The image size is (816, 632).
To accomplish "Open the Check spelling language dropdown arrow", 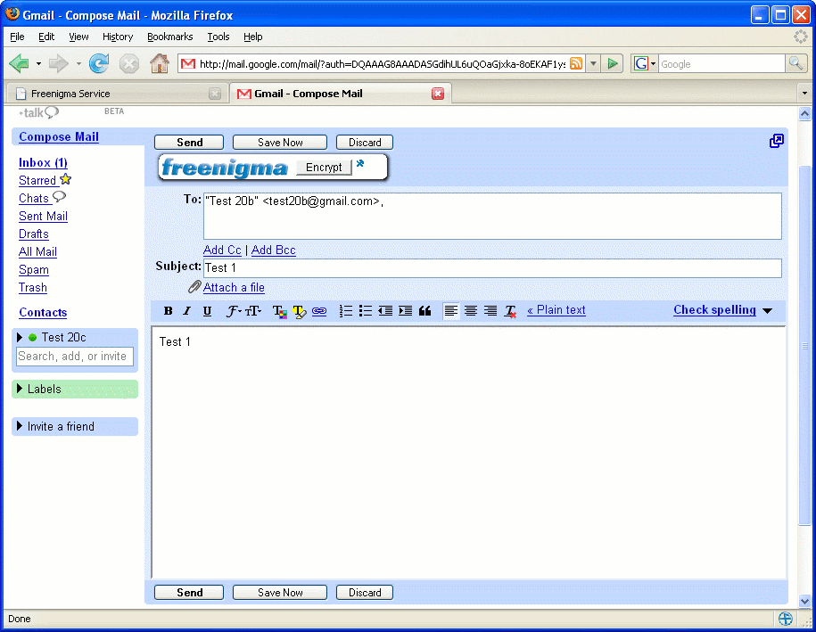I will point(767,311).
